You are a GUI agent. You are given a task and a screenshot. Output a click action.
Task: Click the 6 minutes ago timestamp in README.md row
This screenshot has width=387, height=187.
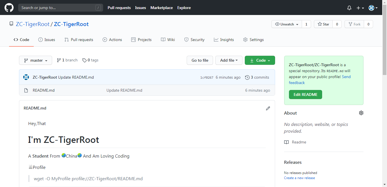pos(258,90)
